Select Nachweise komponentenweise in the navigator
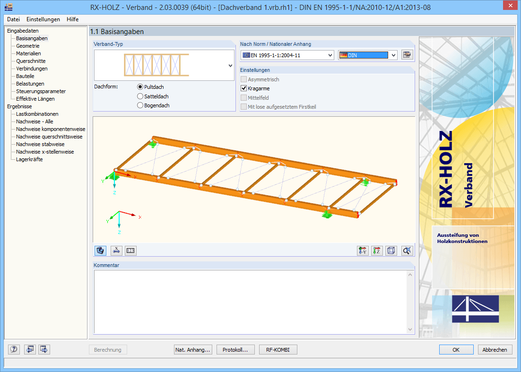521x372 pixels. 51,129
